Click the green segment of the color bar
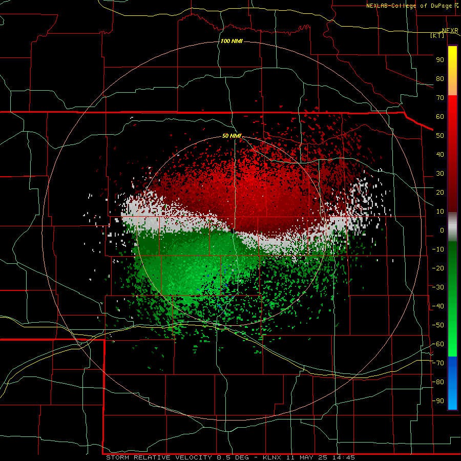The image size is (461, 461). (x=452, y=299)
